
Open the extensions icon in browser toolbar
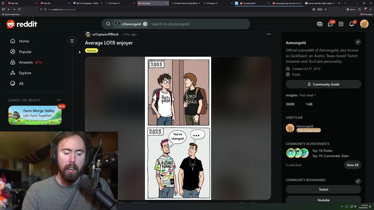point(359,9)
